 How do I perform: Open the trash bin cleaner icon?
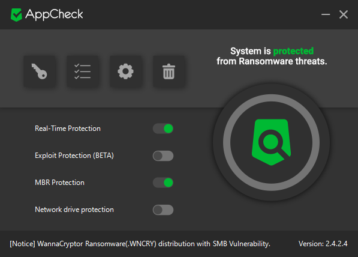click(169, 71)
